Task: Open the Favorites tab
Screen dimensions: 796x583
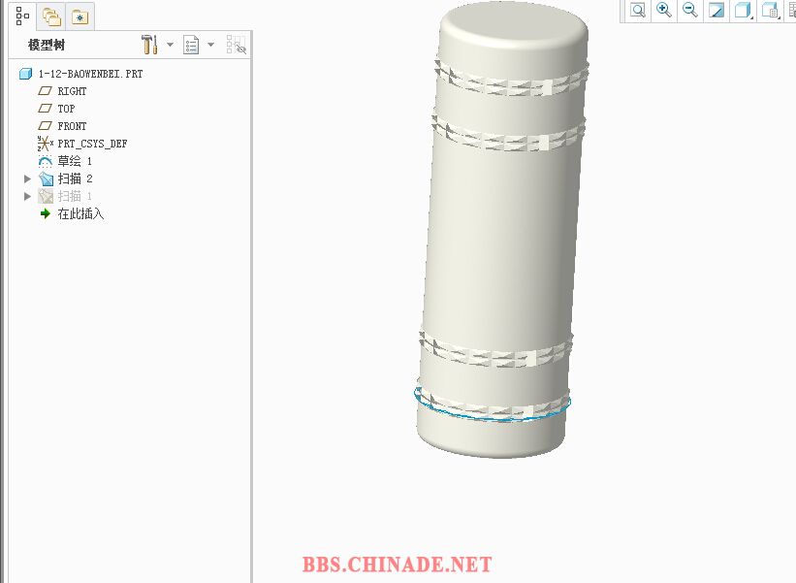Action: tap(80, 17)
